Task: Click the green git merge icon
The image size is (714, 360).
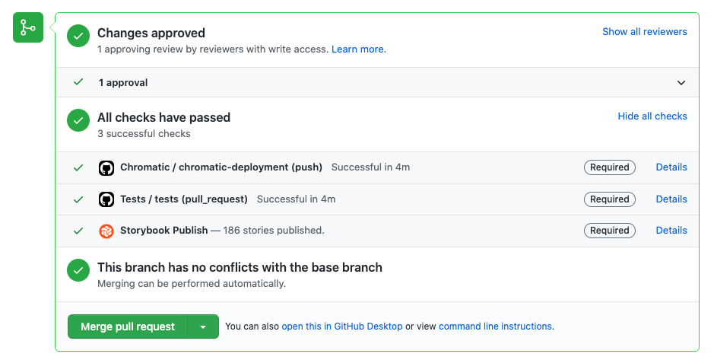Action: pyautogui.click(x=28, y=28)
